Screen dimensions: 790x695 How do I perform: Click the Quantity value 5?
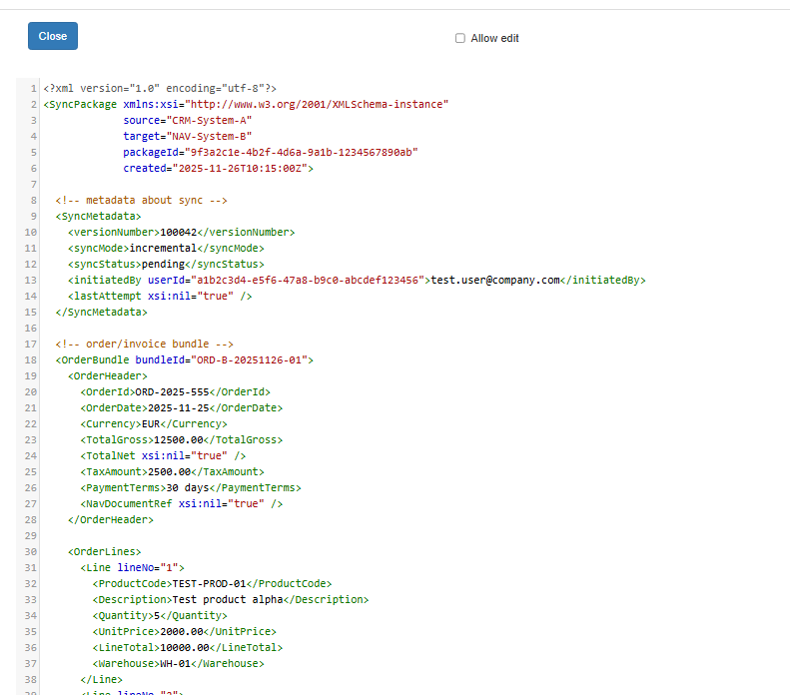pyautogui.click(x=157, y=616)
